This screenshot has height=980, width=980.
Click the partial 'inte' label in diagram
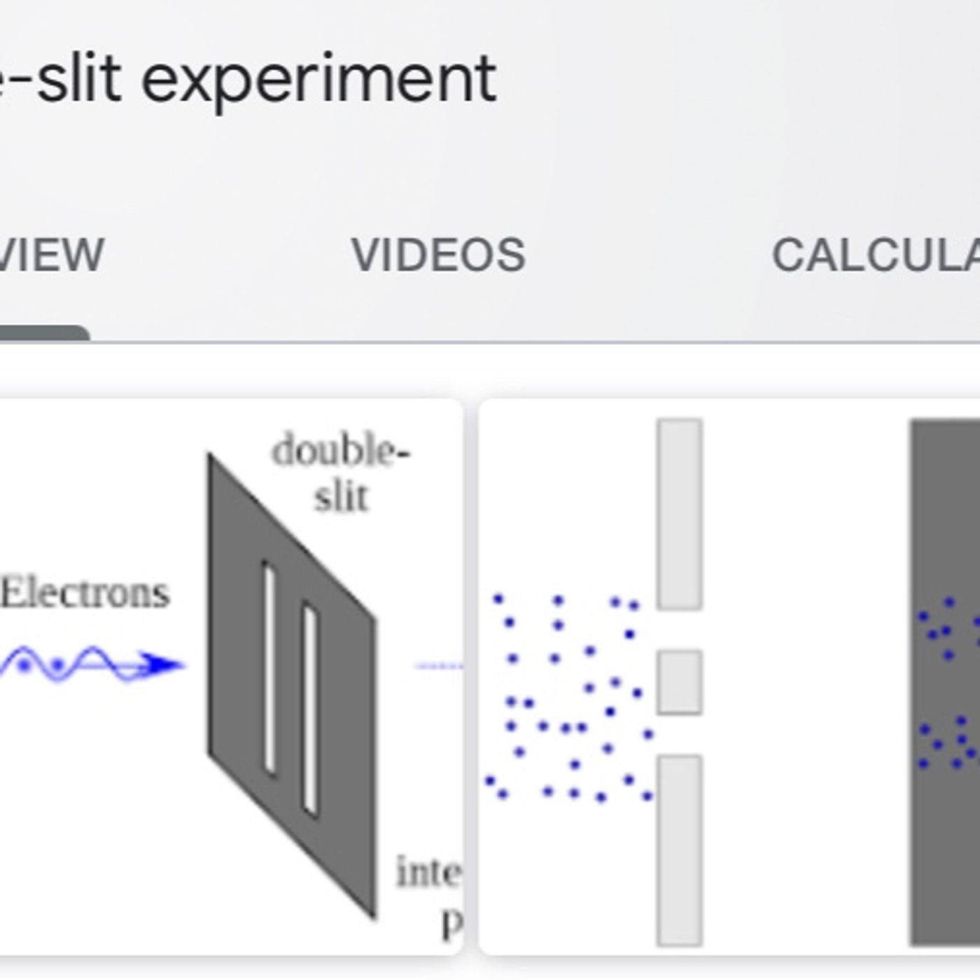point(428,872)
